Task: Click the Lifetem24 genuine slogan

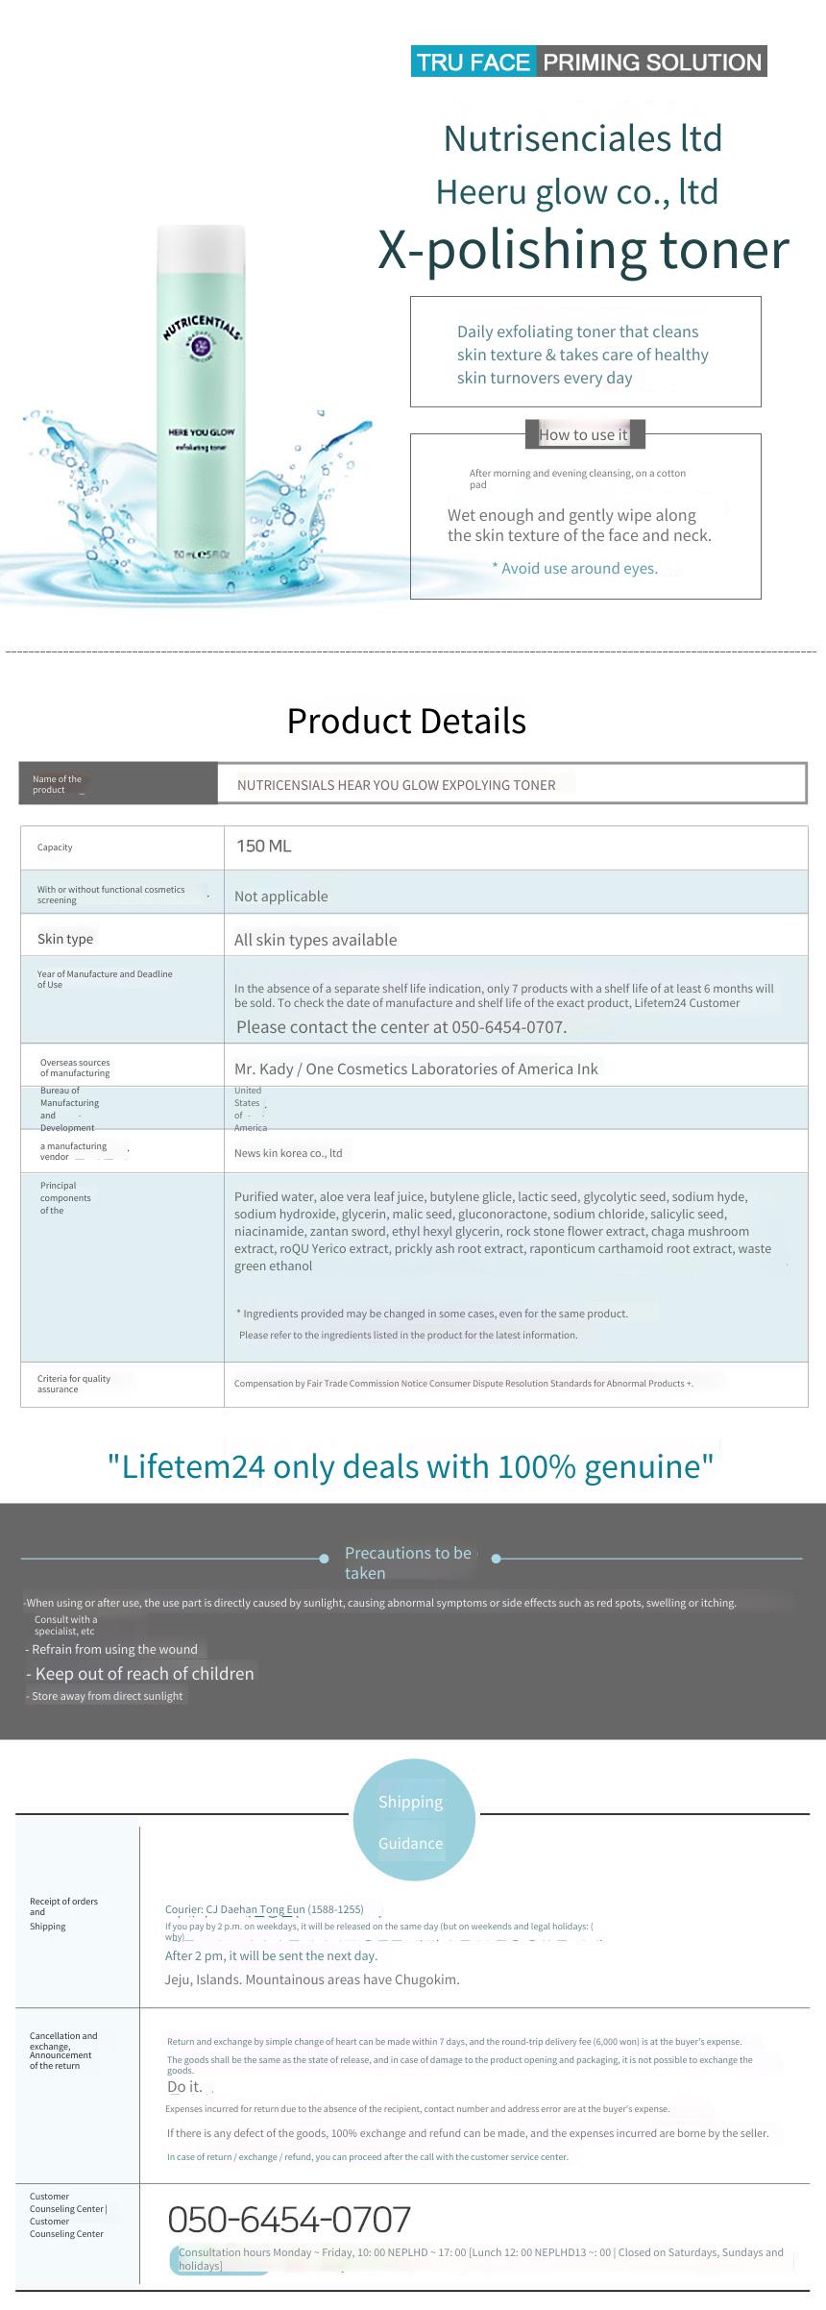Action: (x=410, y=1466)
